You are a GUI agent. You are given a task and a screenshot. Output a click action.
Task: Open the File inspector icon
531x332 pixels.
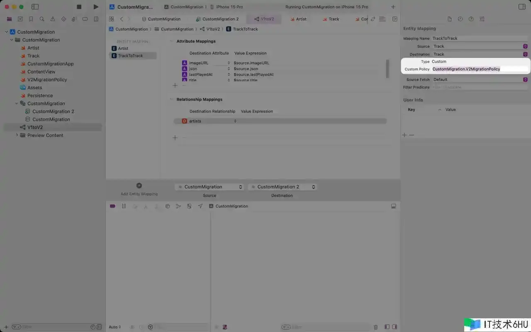tap(450, 19)
